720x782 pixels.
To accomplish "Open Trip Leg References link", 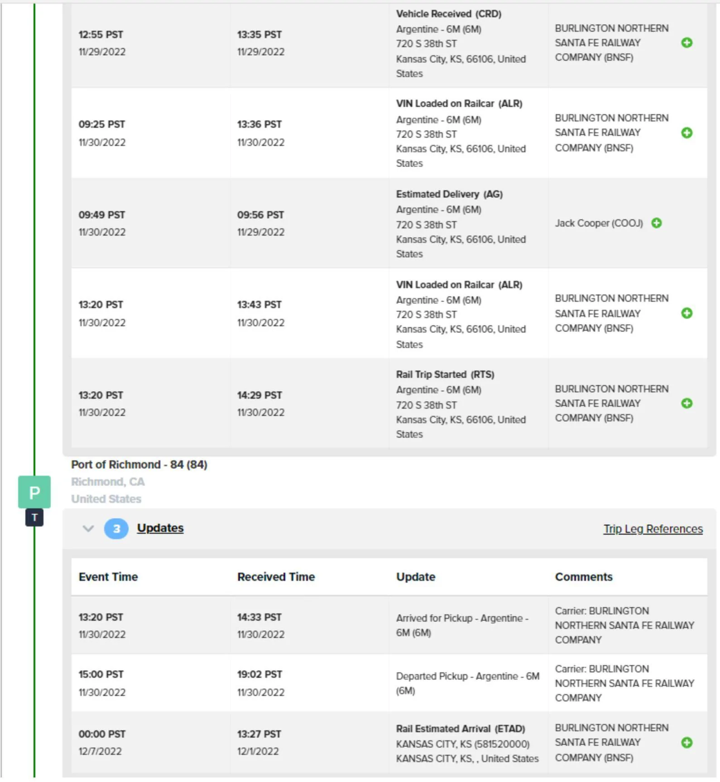I will coord(653,529).
